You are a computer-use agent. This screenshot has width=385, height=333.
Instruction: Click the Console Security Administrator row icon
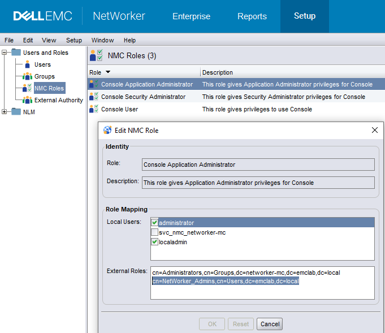tap(94, 96)
